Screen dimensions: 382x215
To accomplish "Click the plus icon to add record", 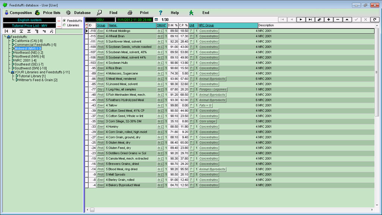I will tap(328, 19).
